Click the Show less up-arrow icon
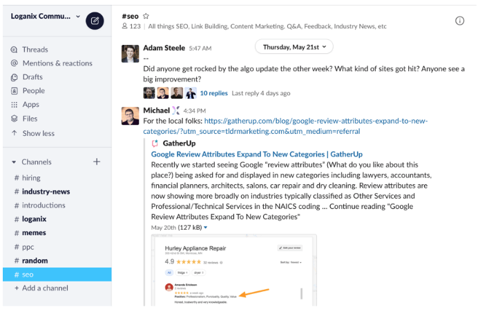 [x=14, y=133]
